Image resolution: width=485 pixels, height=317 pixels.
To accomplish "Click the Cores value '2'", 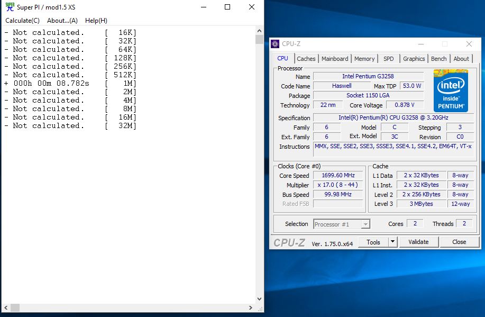I will pos(415,223).
